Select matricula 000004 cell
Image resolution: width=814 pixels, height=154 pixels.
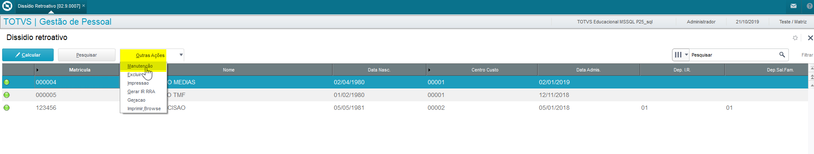pos(46,82)
